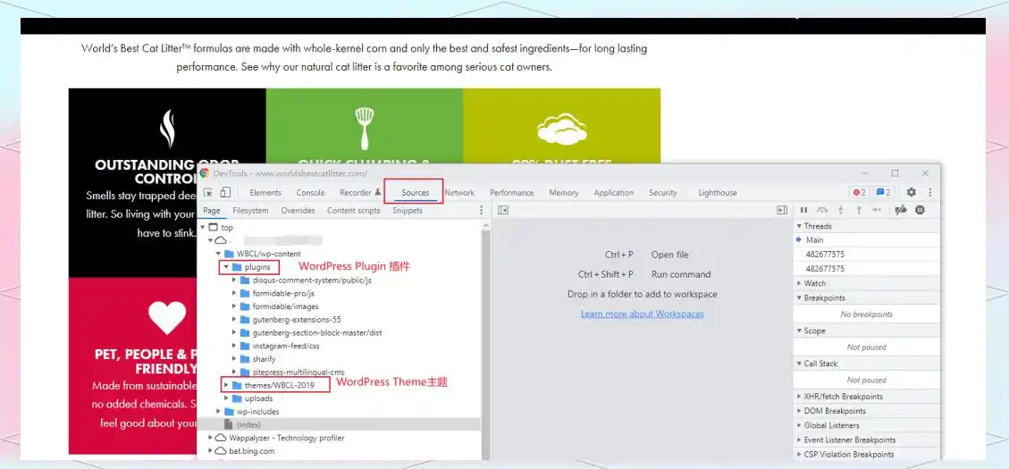
Task: Click the Chrome logo in the DevTools title bar
Action: [x=204, y=173]
